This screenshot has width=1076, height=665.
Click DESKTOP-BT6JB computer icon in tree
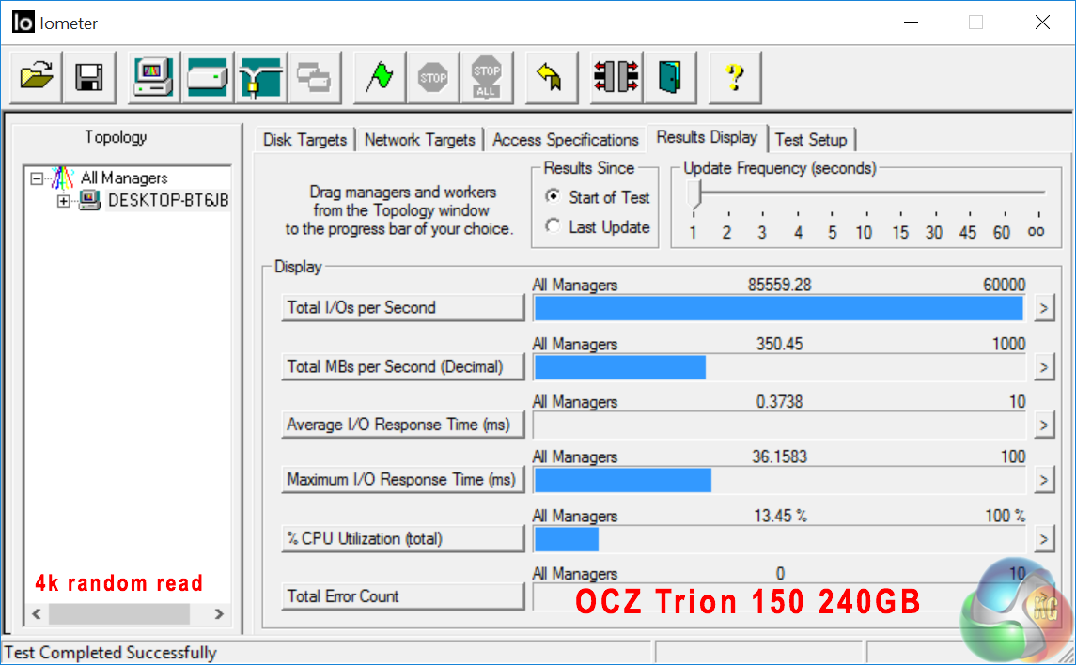click(89, 200)
